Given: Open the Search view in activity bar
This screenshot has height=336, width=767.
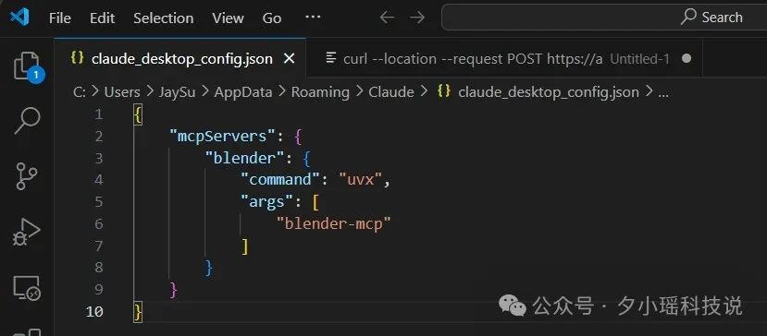Looking at the screenshot, I should click(x=27, y=121).
